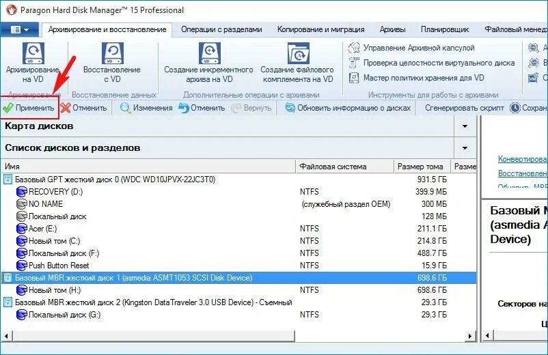The height and width of the screenshot is (355, 548).
Task: Click Сгенерировать скрипт
Action: 465,108
